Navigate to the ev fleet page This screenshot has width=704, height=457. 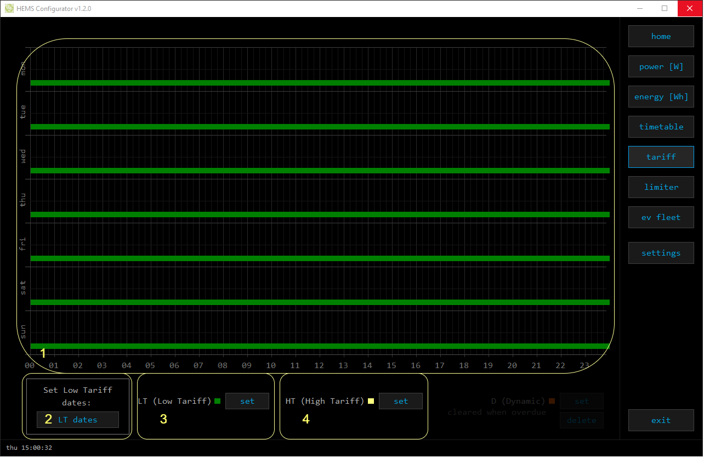[661, 217]
